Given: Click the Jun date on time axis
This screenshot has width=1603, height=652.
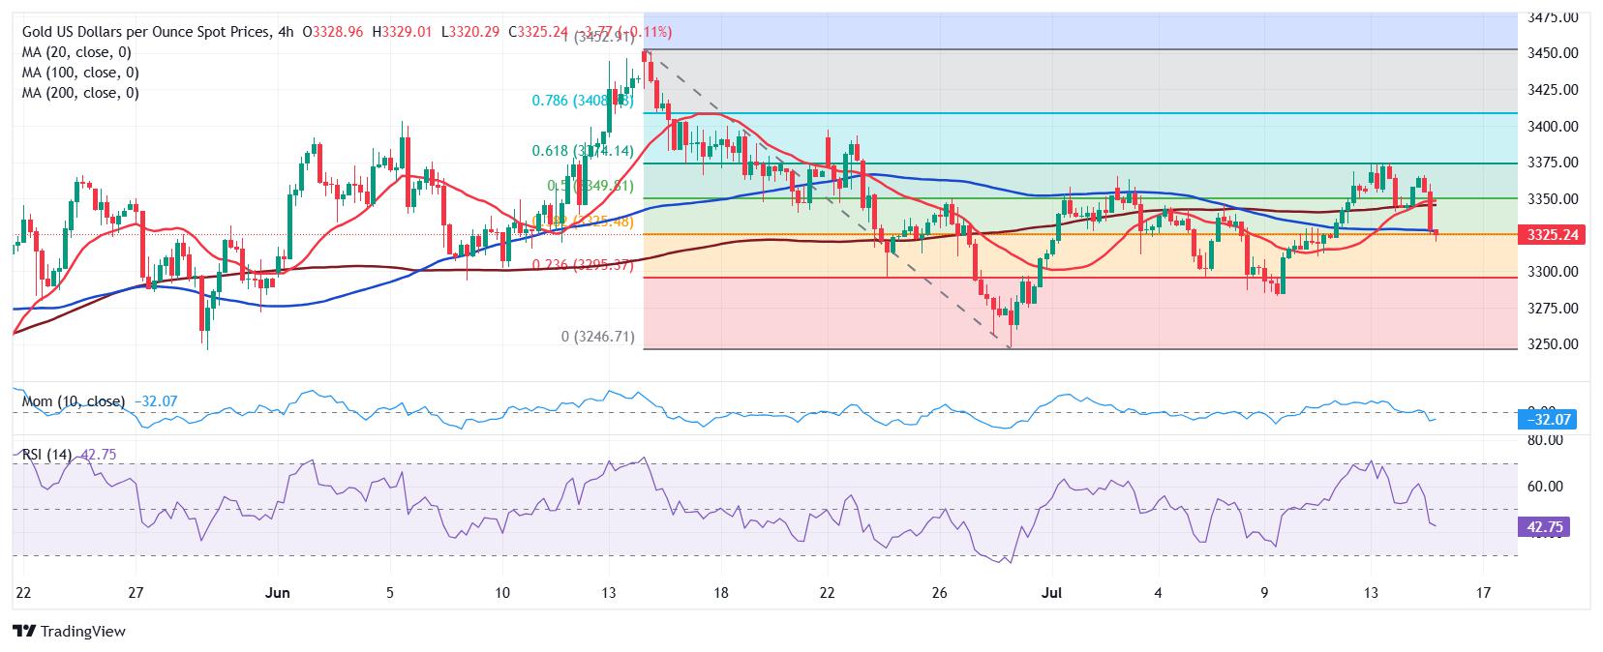Looking at the screenshot, I should click(278, 592).
